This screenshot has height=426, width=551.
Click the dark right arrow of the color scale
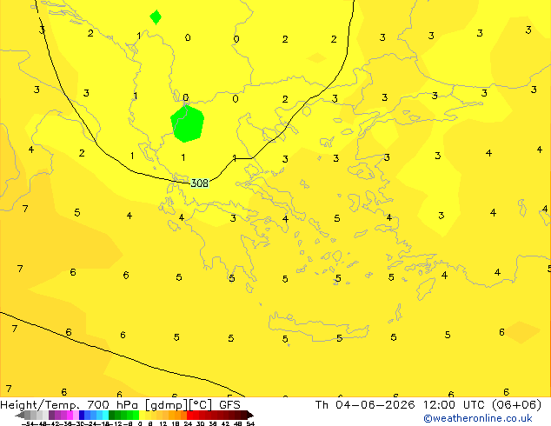pyautogui.click(x=250, y=415)
